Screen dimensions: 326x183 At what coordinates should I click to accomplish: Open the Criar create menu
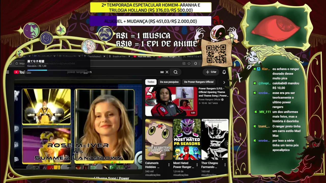pos(211,72)
